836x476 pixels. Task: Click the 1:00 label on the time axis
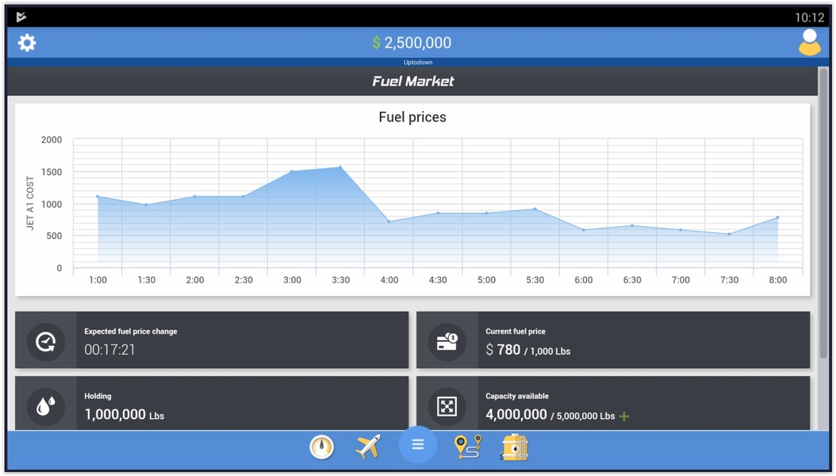[x=98, y=280]
